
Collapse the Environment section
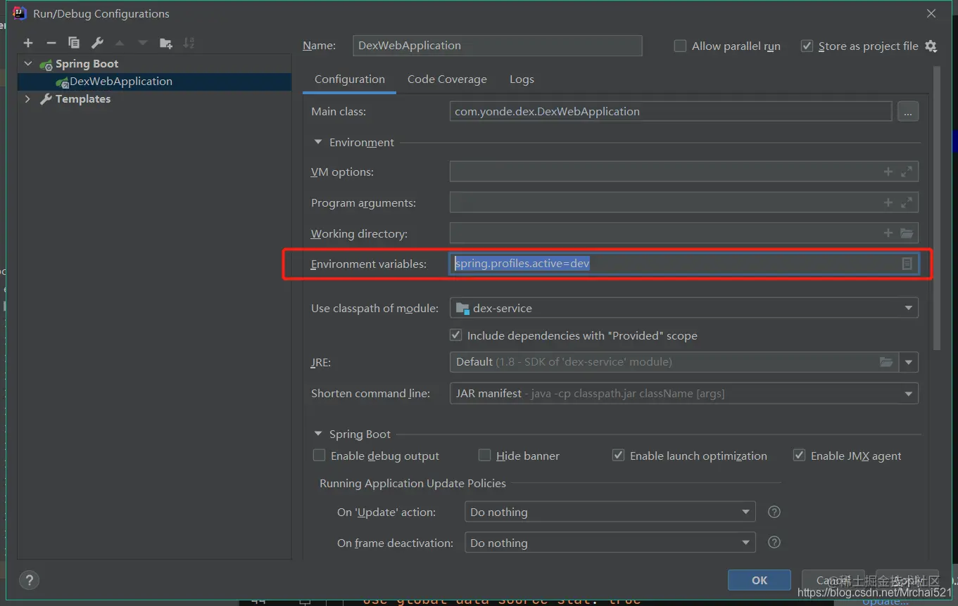click(x=318, y=142)
